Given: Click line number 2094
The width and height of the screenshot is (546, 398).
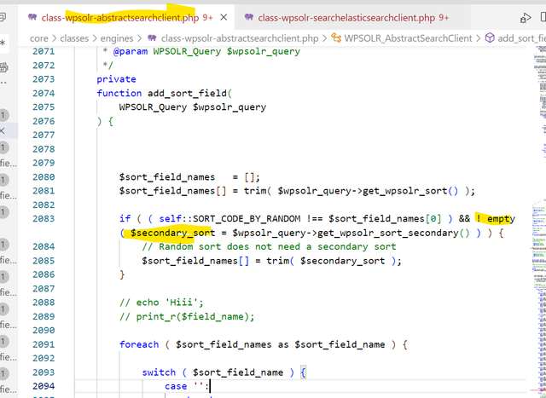Looking at the screenshot, I should (44, 386).
